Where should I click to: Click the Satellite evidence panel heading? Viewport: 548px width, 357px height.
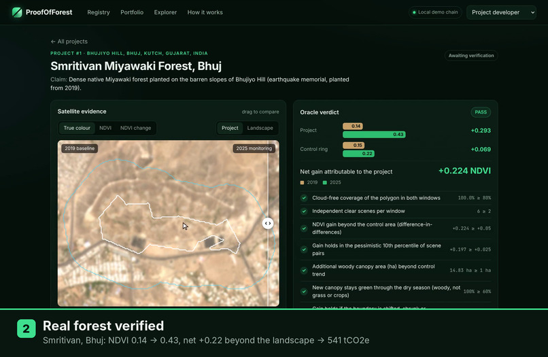pyautogui.click(x=82, y=112)
